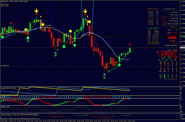This screenshot has height=122, width=185.
Task: Select the R1 pivot value 1.2827
Action: (150, 16)
